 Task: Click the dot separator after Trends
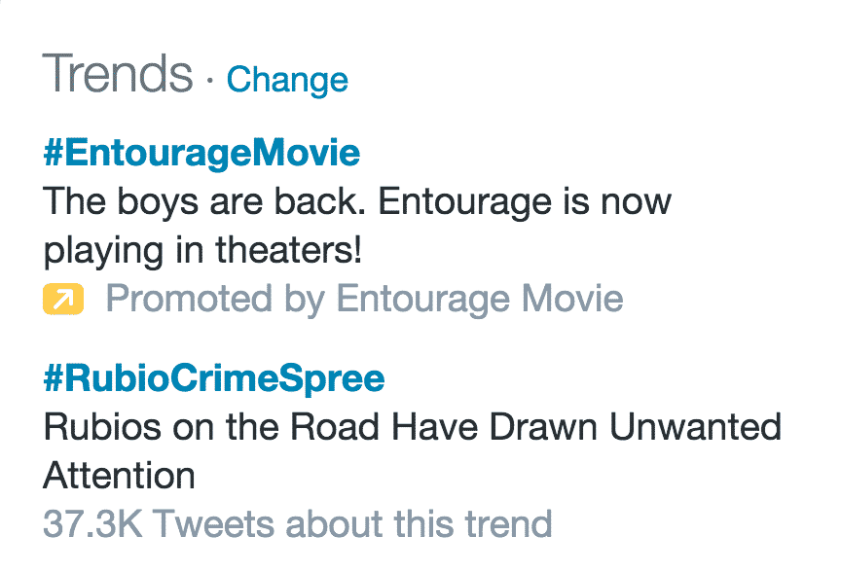(x=209, y=82)
